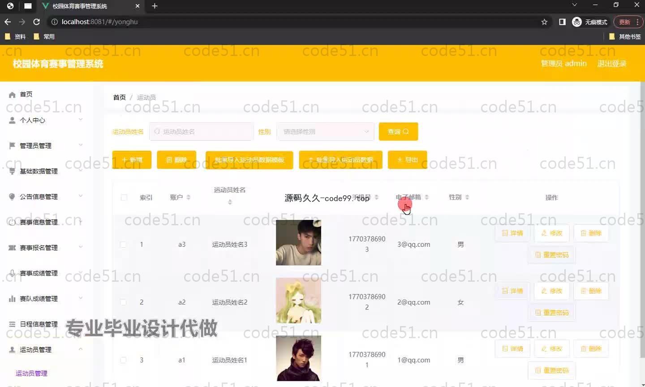
Task: Sort by the 性别 column arrows
Action: point(467,198)
